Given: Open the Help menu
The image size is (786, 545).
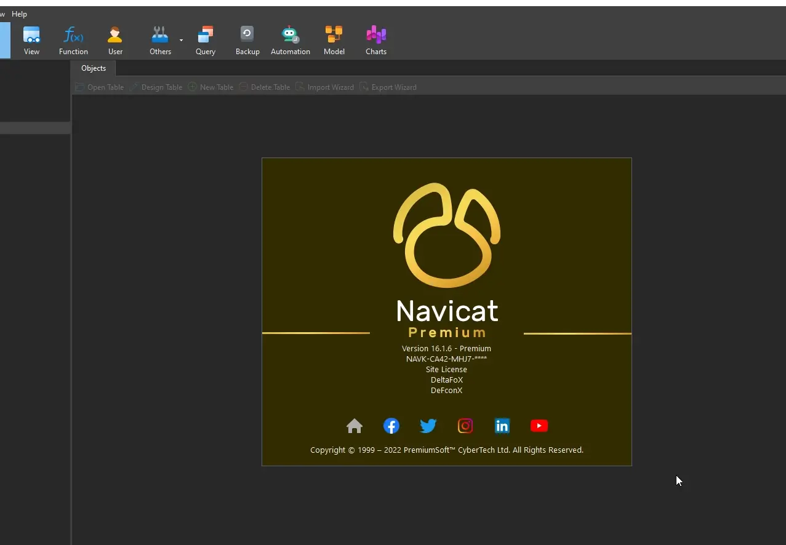Looking at the screenshot, I should [x=19, y=14].
